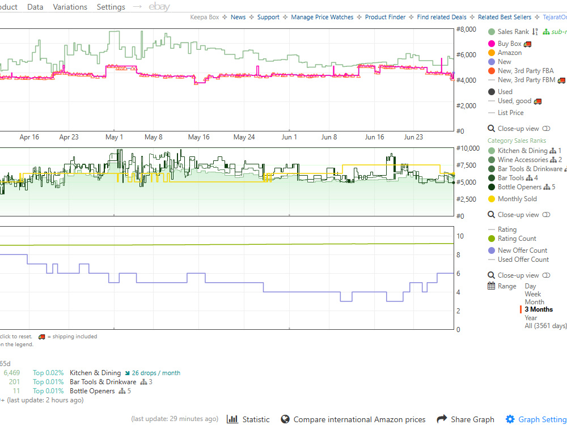Click Graph Settings gear icon
The height and width of the screenshot is (425, 567).
point(510,419)
